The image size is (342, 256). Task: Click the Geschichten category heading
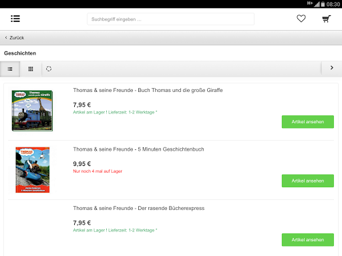(x=20, y=53)
